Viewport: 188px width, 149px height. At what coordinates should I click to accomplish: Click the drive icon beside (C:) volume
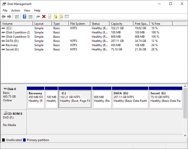[x=3, y=28]
